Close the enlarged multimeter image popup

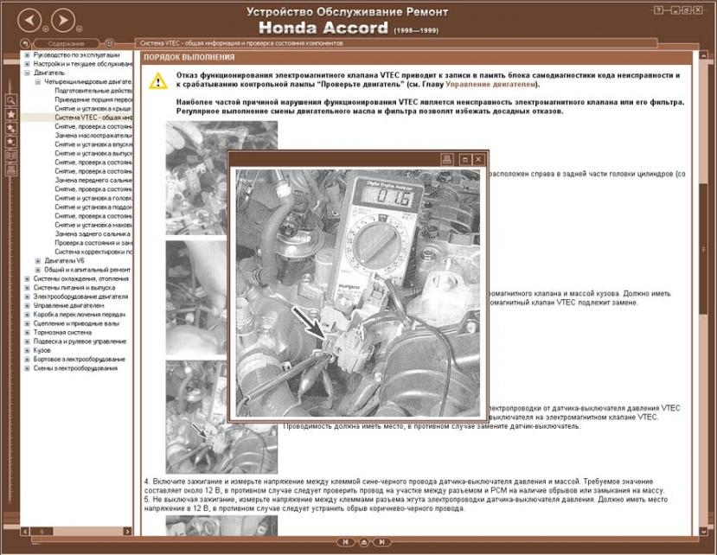[x=478, y=159]
